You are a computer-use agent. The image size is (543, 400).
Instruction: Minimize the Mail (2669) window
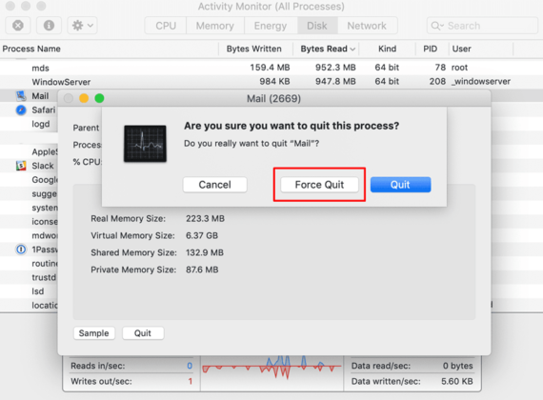point(84,98)
